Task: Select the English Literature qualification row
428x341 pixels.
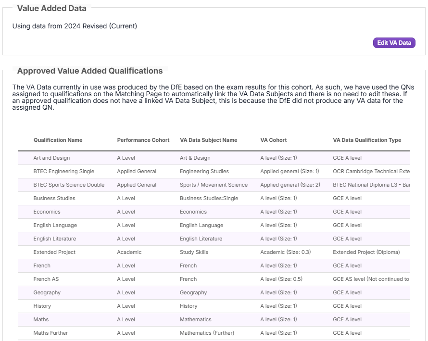Action: [x=214, y=239]
